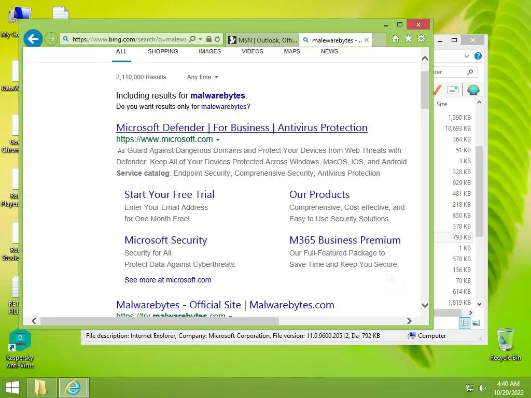
Task: Open Kaspersky Anti-Virus desktop shortcut
Action: (x=20, y=349)
